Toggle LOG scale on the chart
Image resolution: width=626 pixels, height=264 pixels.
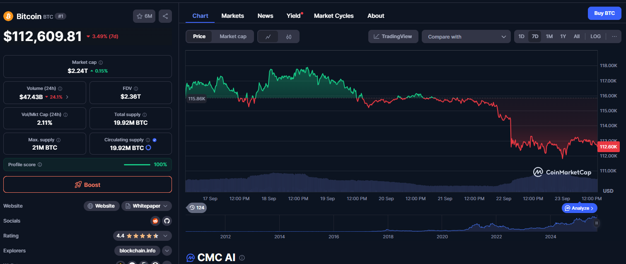(595, 36)
